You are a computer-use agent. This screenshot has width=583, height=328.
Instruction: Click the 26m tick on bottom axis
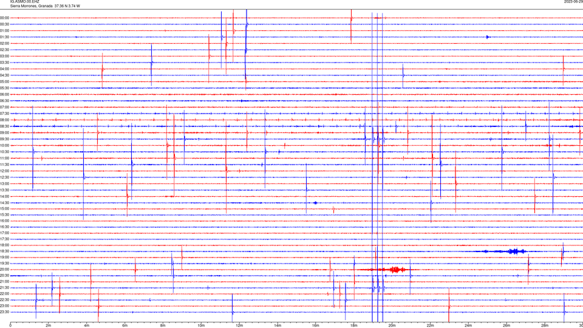pos(506,326)
